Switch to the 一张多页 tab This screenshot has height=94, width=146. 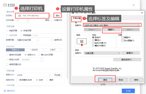[34, 50]
